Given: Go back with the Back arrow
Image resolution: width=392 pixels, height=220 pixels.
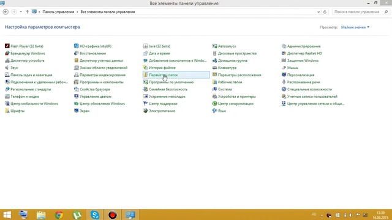Looking at the screenshot, I should (6, 12).
